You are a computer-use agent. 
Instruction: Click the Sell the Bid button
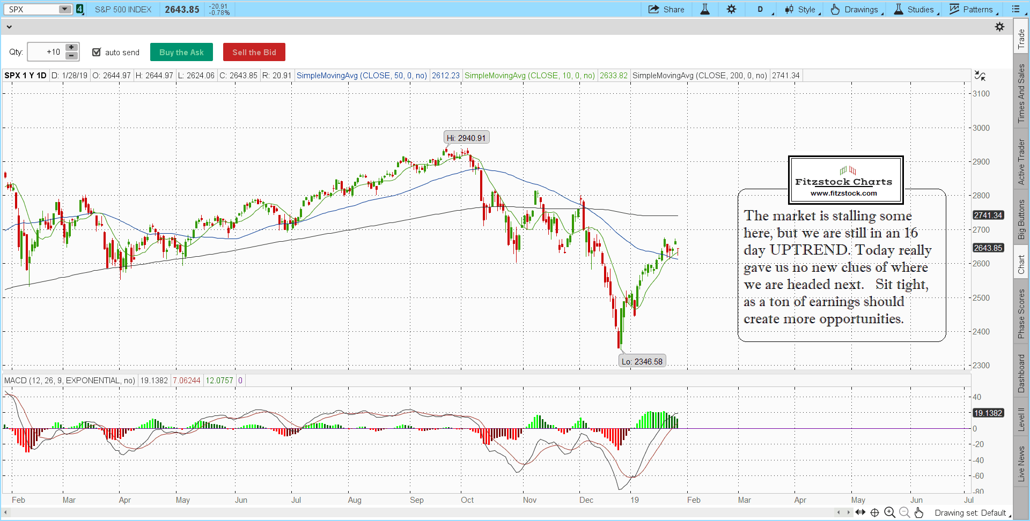tap(254, 53)
